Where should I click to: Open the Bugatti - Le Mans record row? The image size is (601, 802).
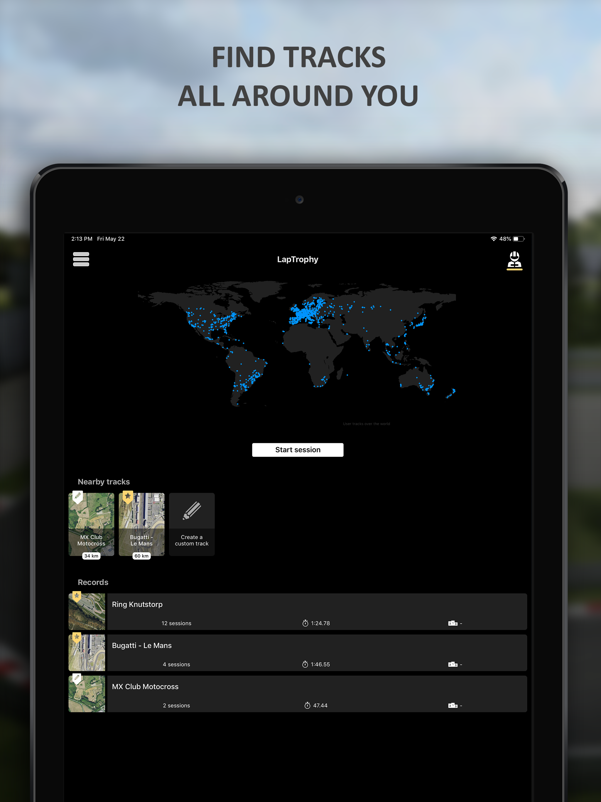(x=316, y=652)
